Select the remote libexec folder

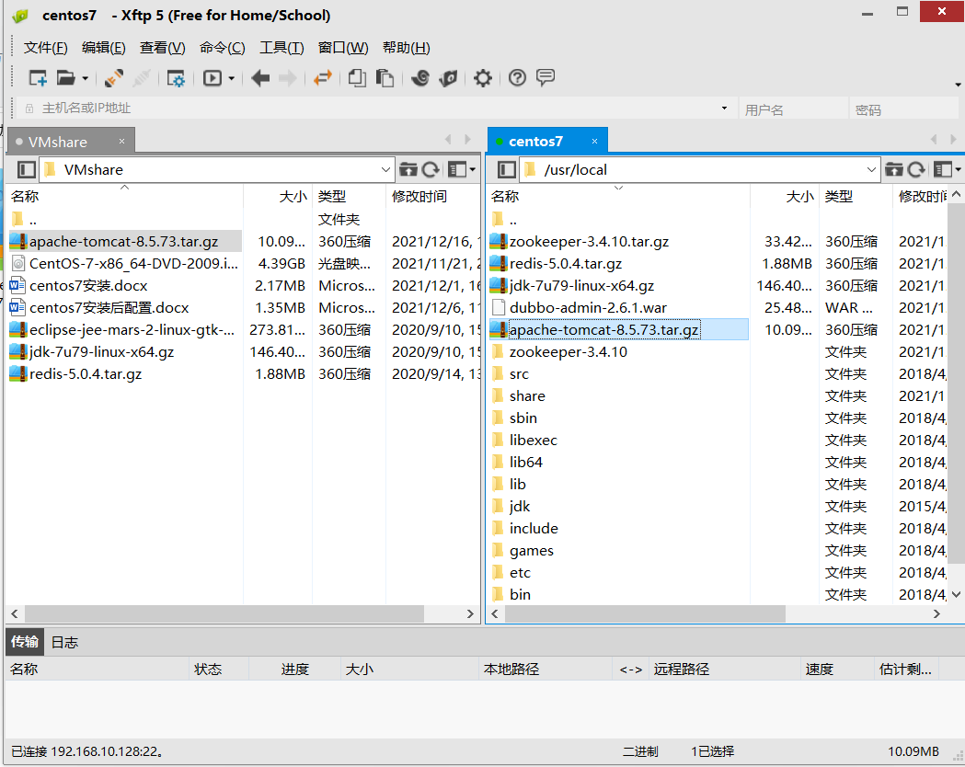[x=618, y=441]
